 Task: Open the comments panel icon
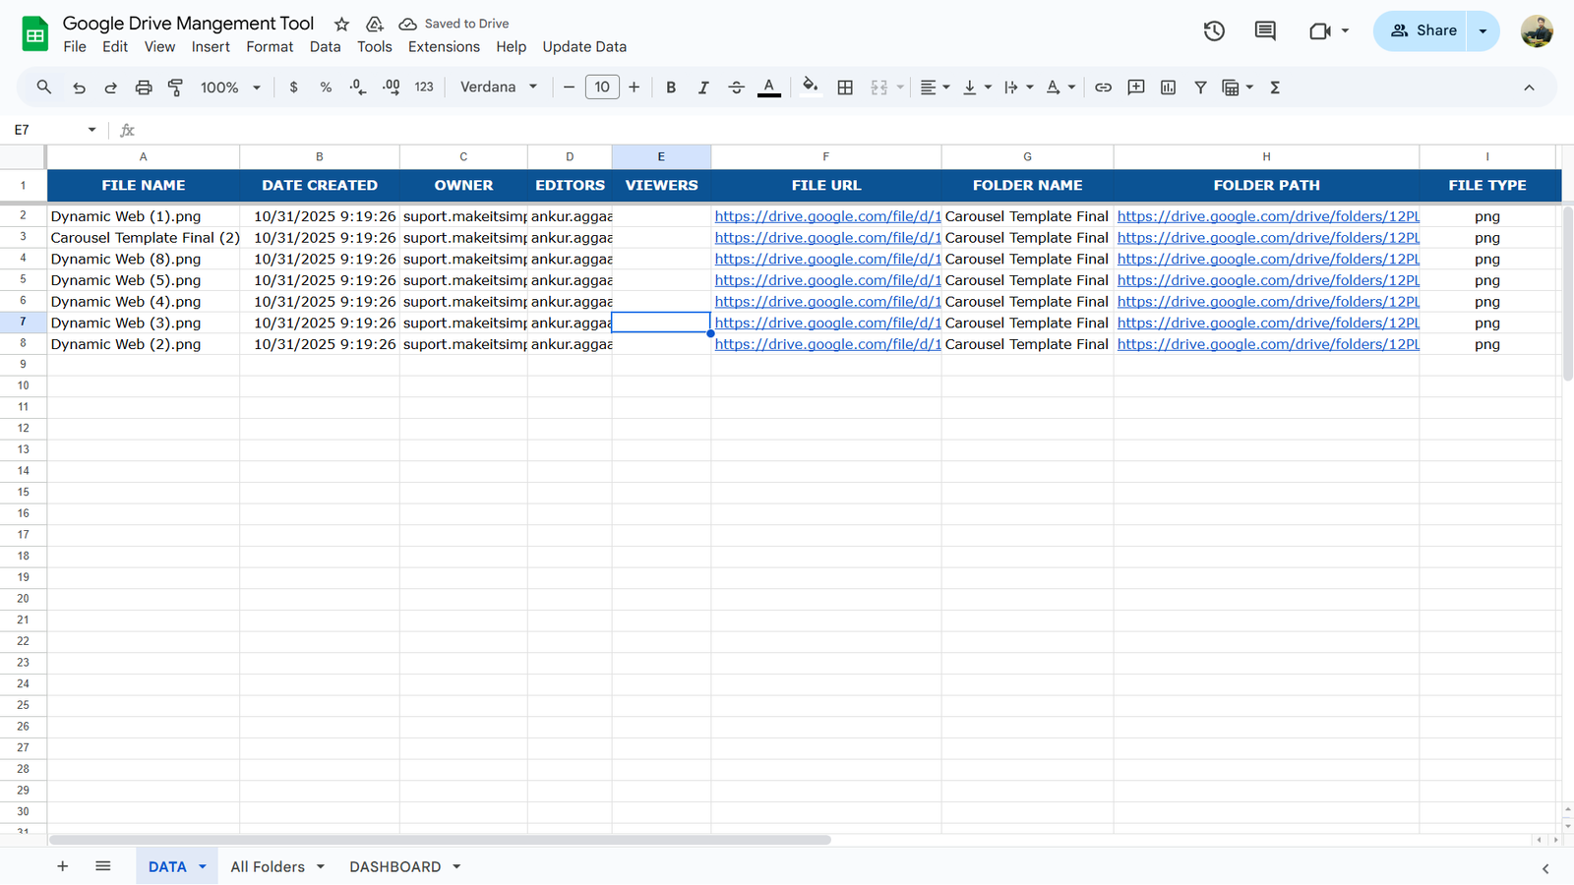click(1265, 30)
